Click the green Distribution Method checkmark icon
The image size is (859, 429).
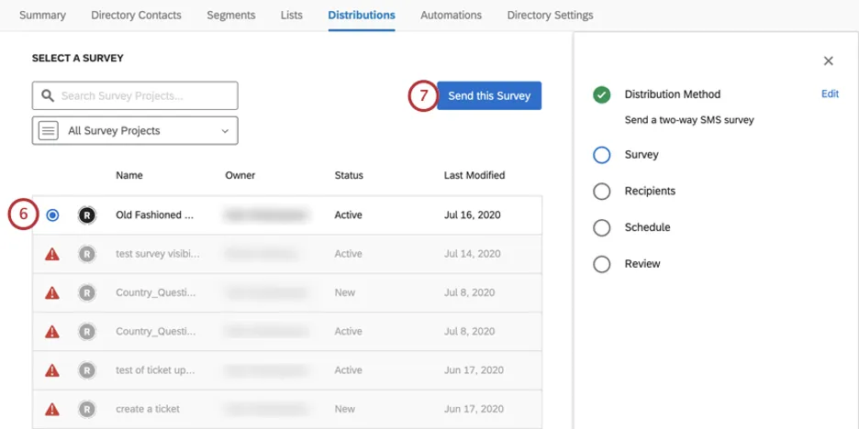click(x=601, y=94)
